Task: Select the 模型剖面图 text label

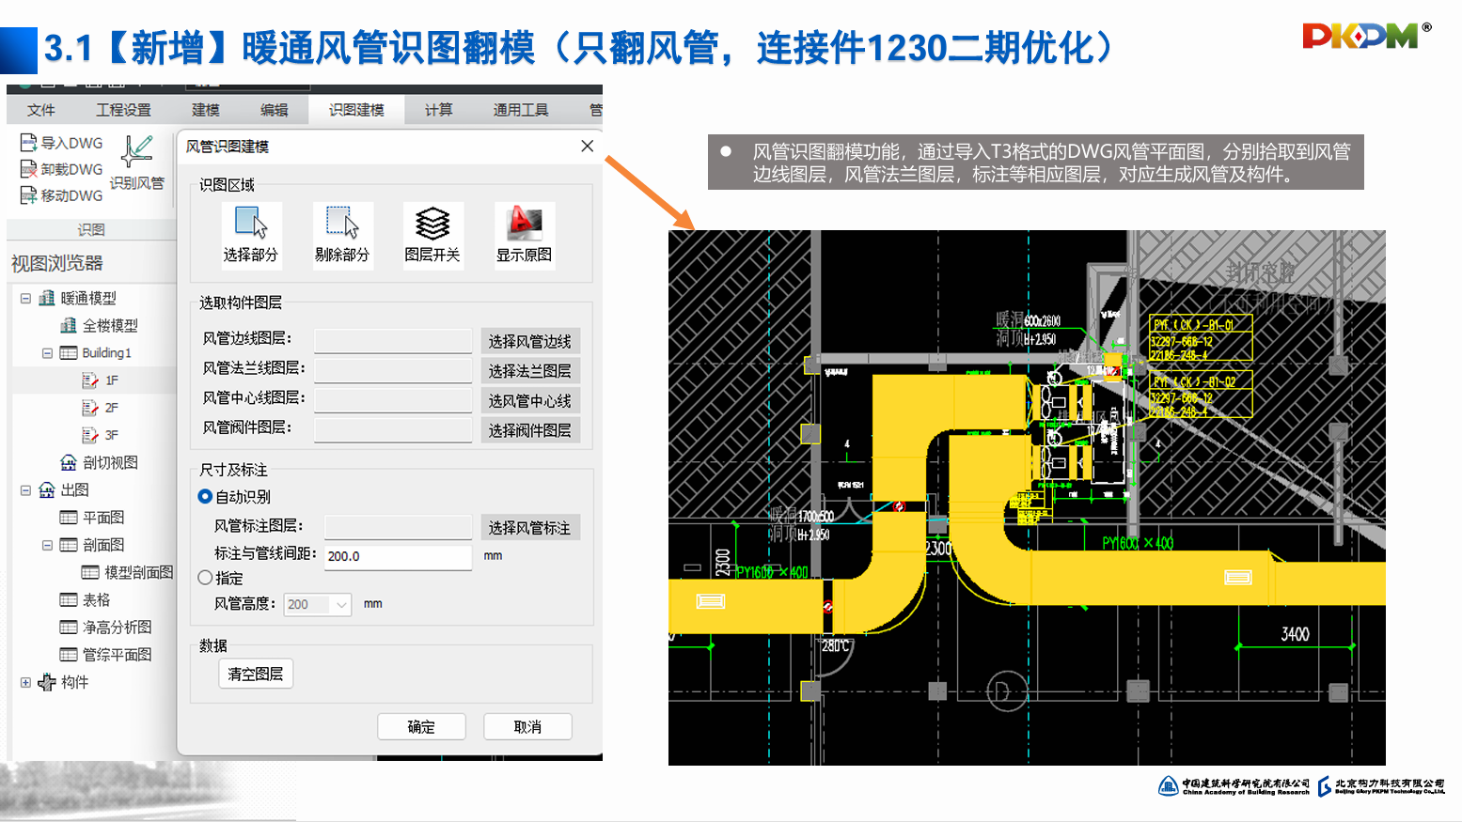Action: (x=139, y=572)
